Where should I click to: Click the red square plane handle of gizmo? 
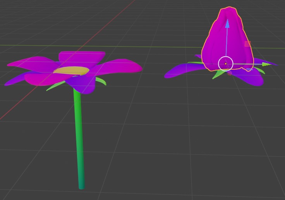coord(247,44)
